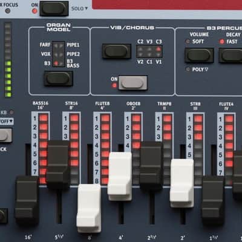This screenshot has height=242, width=242.
Task: Click the Organ Model selector button
Action: click(x=59, y=79)
